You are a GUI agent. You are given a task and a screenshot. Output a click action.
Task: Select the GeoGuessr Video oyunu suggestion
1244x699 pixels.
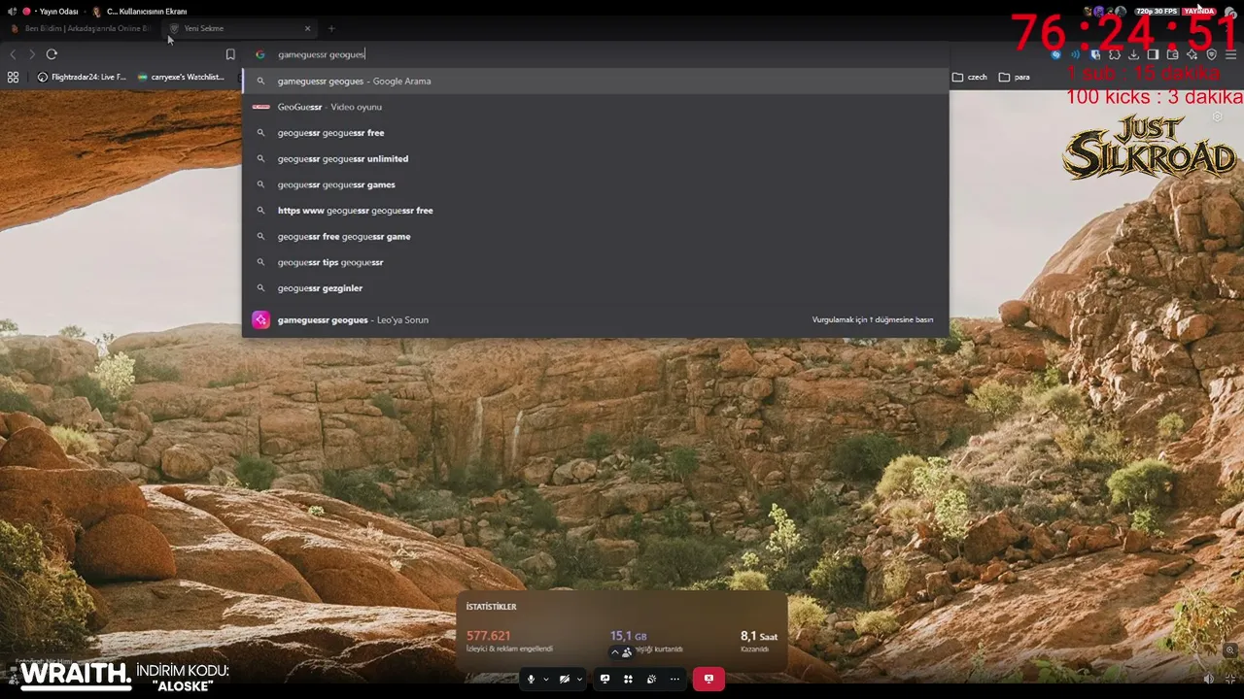(595, 107)
